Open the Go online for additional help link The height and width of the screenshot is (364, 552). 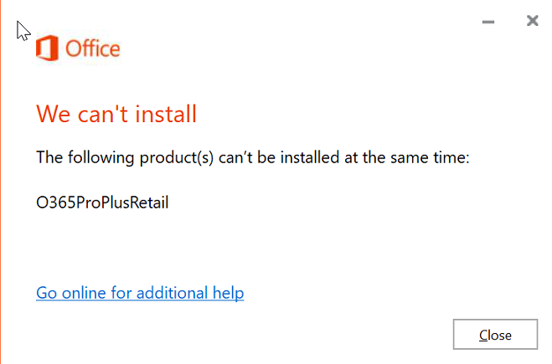coord(140,293)
